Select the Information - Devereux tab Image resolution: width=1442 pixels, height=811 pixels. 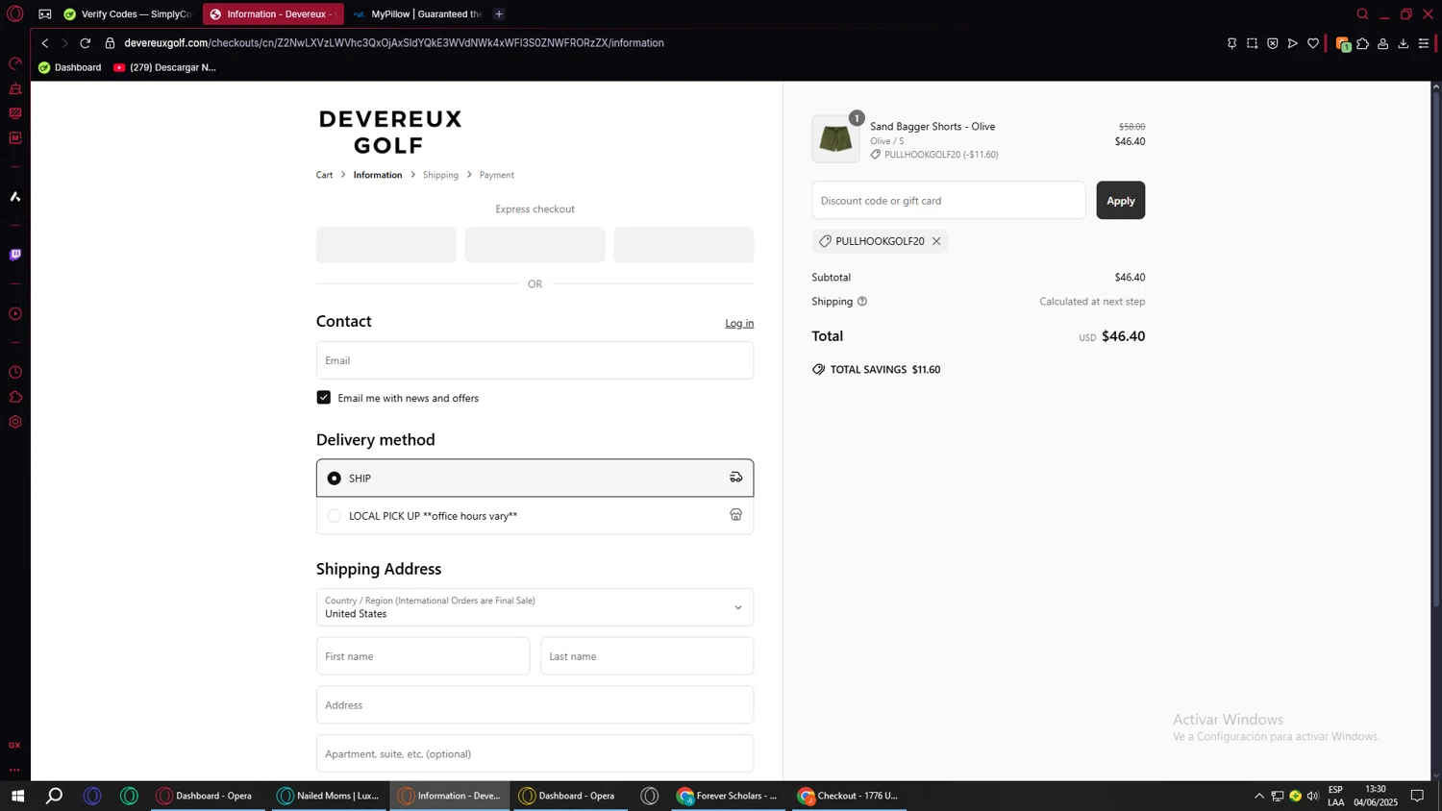(272, 14)
